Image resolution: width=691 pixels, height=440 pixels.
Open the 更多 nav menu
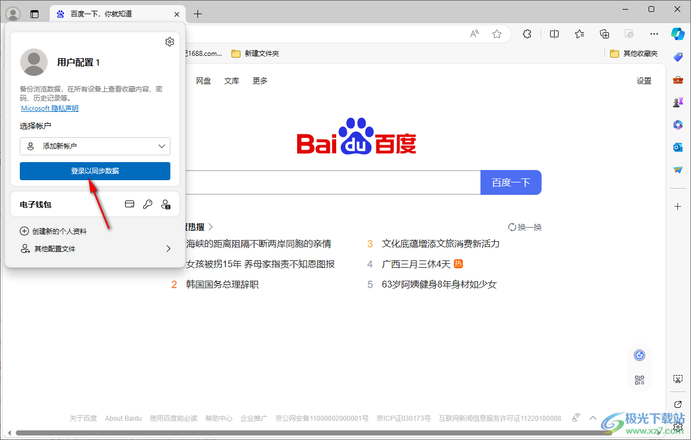point(260,81)
